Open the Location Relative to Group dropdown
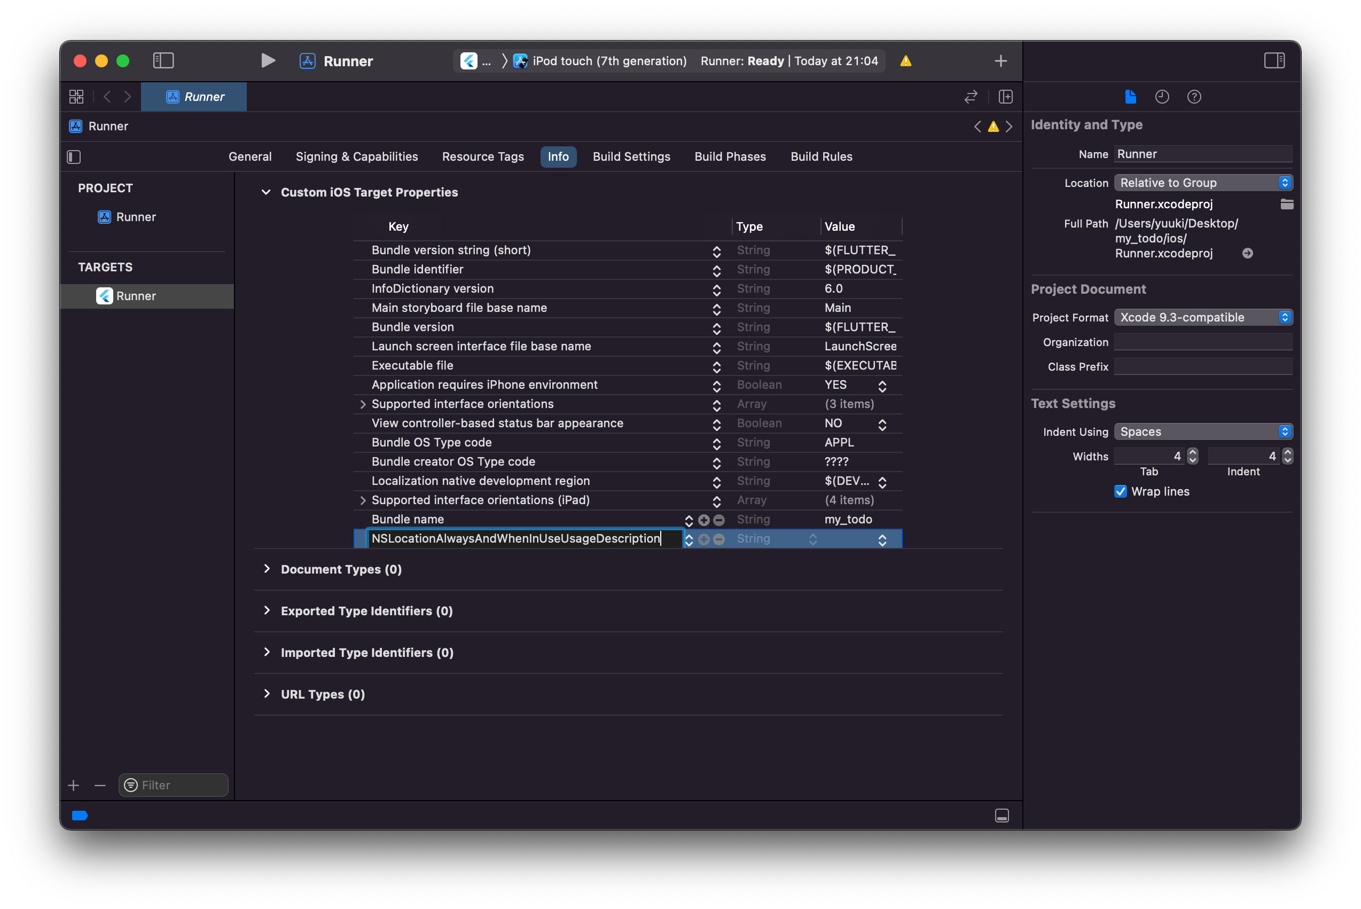 1203,183
